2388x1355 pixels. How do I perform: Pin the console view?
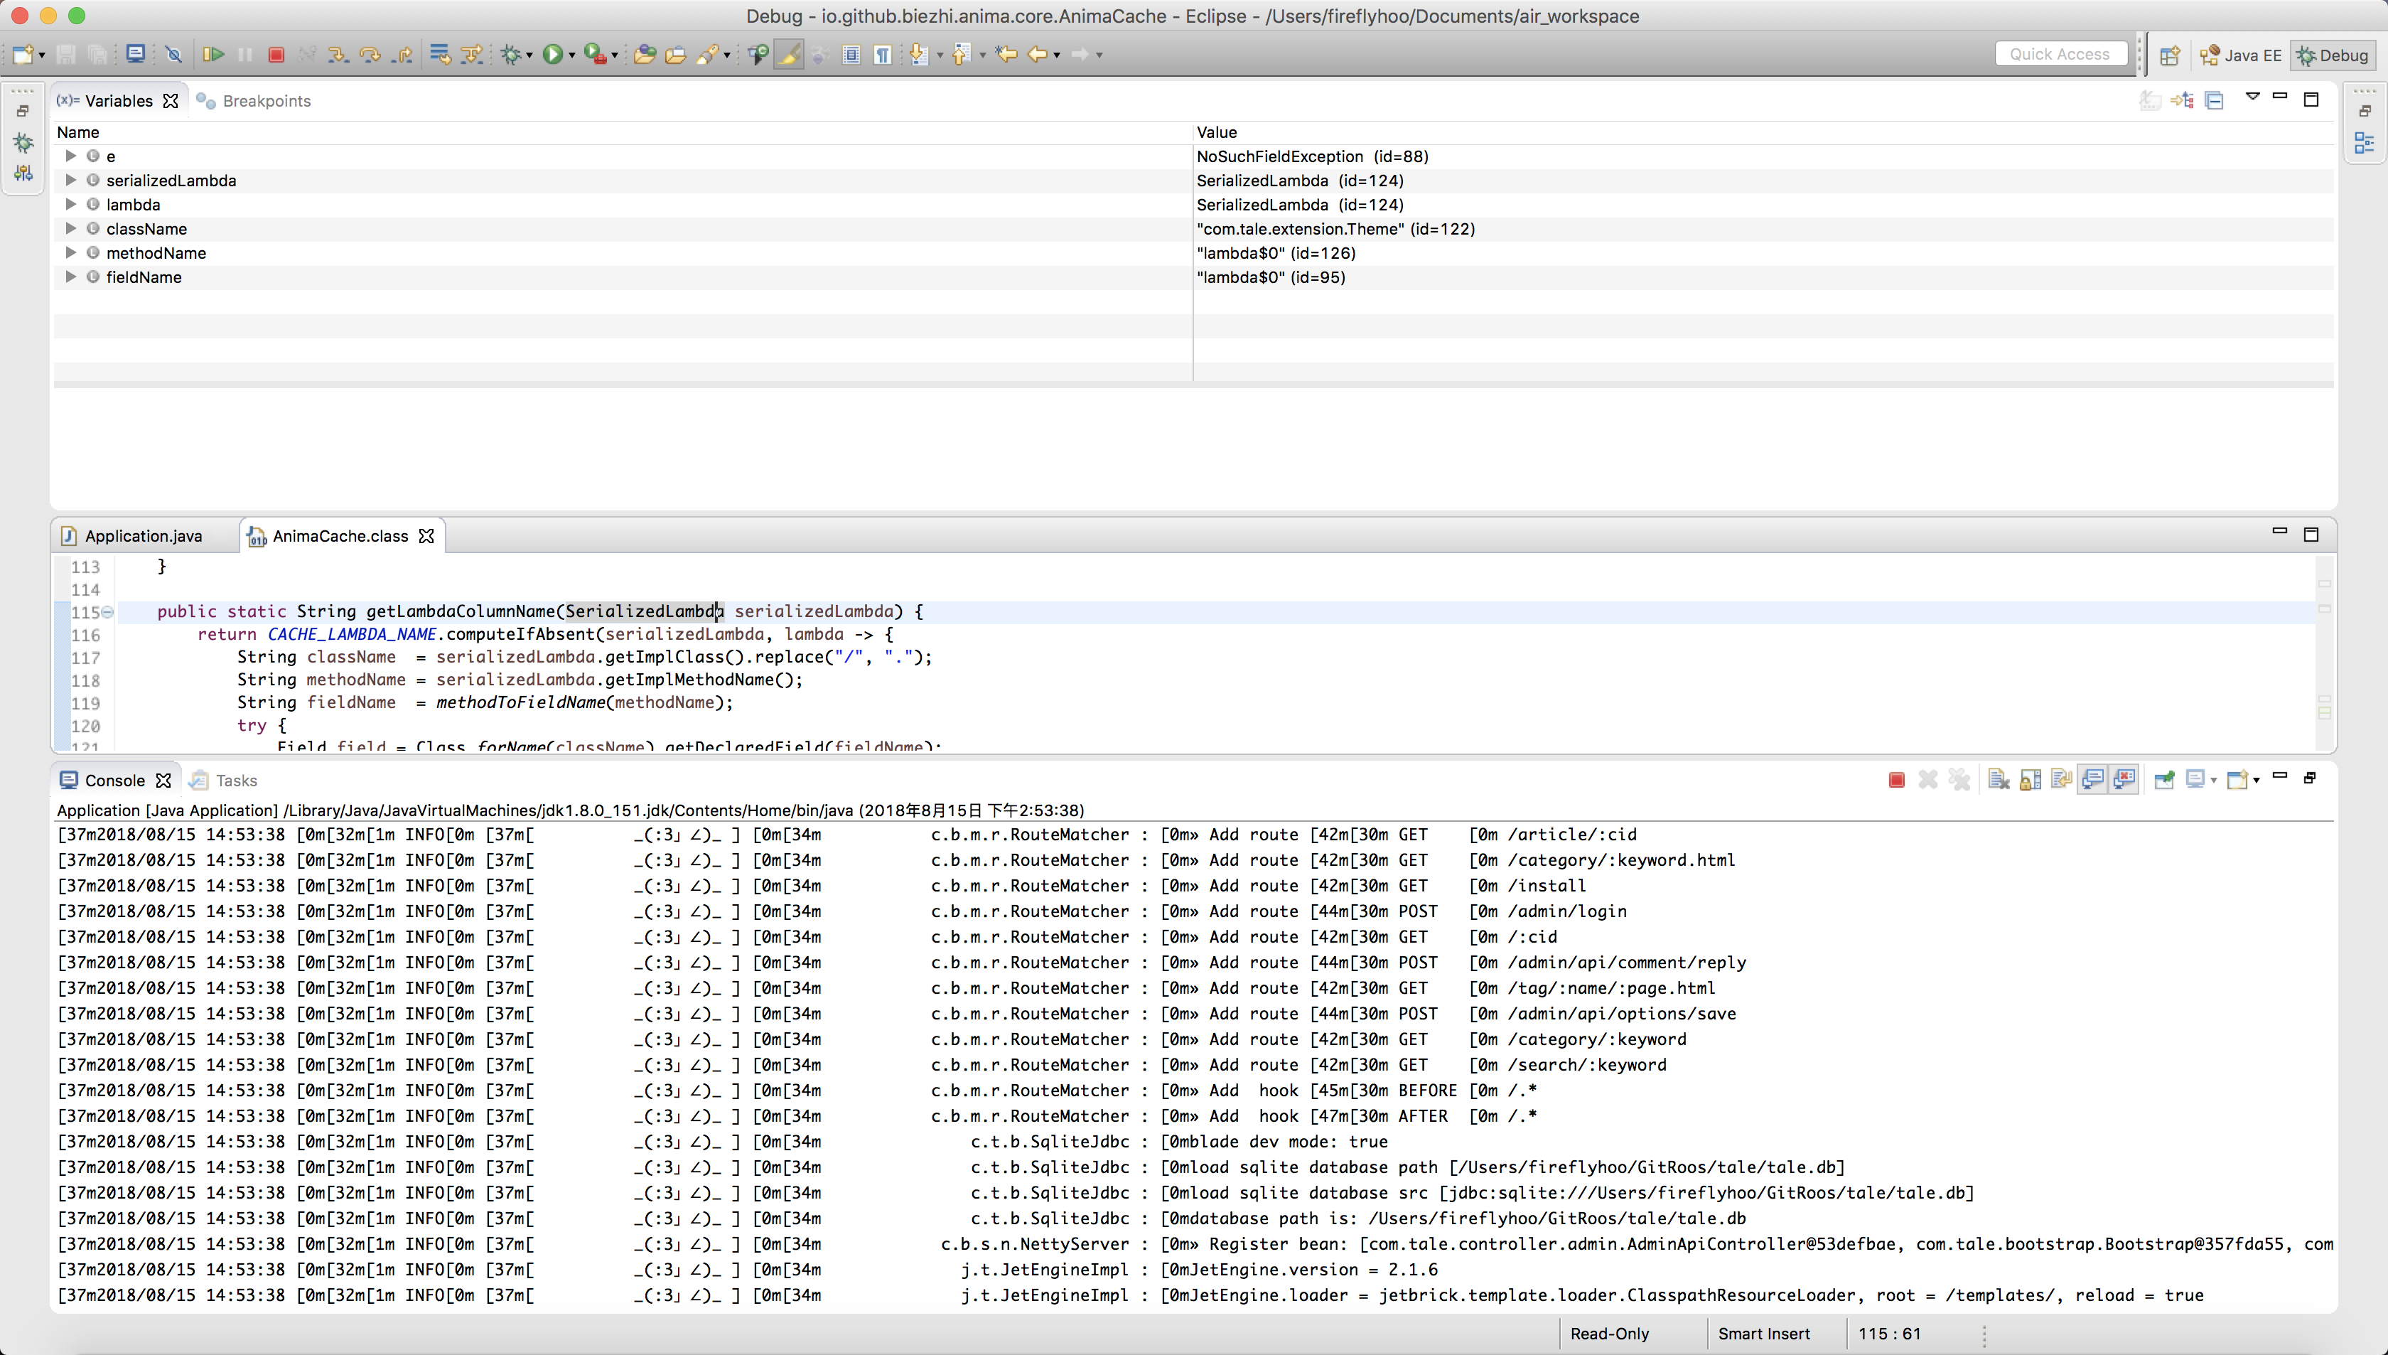(x=2164, y=780)
